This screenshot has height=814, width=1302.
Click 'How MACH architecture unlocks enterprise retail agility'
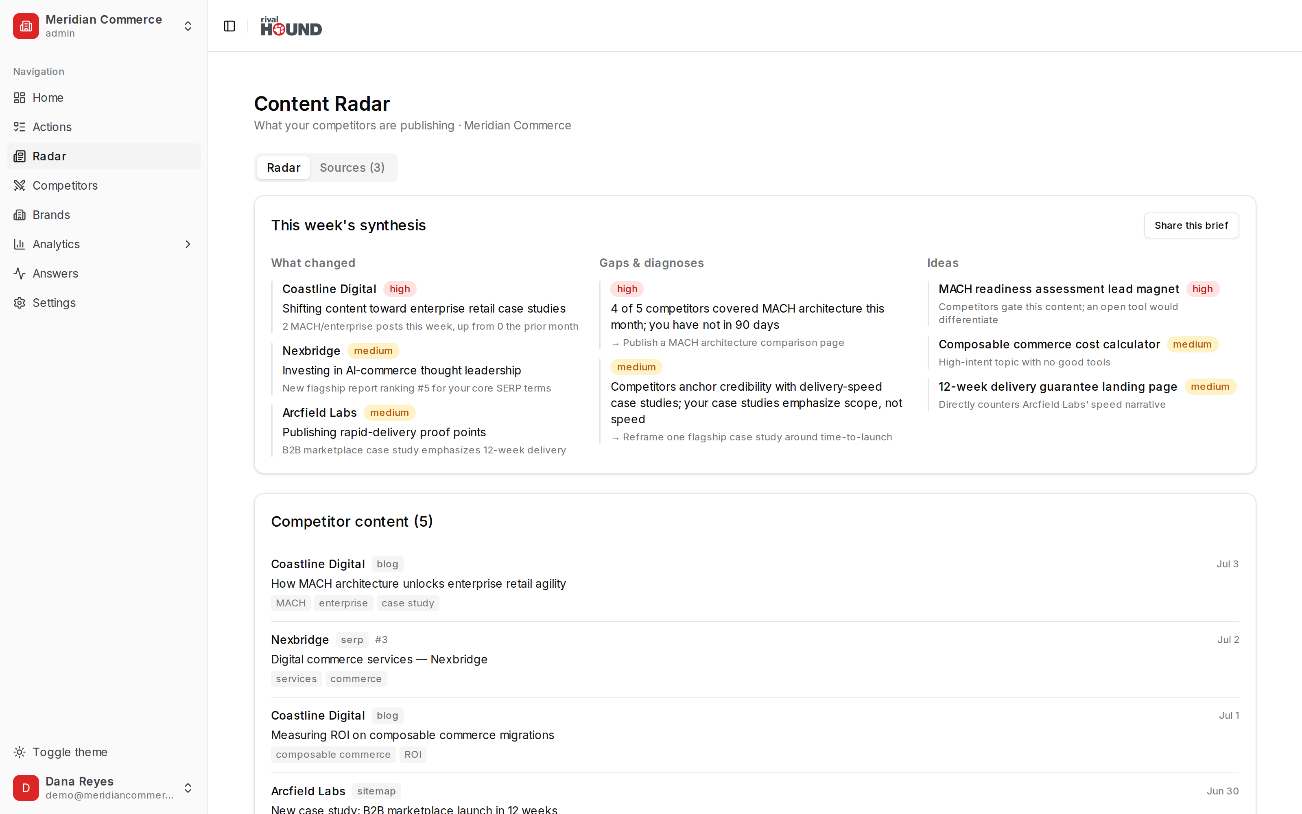click(418, 584)
